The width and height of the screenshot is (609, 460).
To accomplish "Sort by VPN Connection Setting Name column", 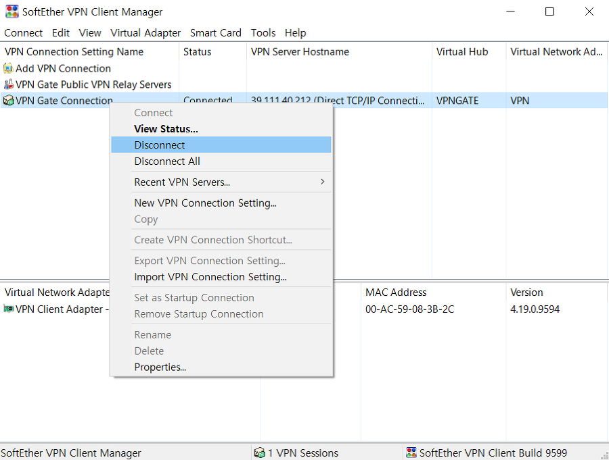I will click(x=90, y=51).
